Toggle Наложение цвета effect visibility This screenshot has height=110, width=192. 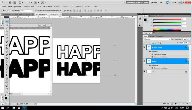[152, 54]
